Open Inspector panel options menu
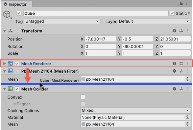 click(x=187, y=3)
